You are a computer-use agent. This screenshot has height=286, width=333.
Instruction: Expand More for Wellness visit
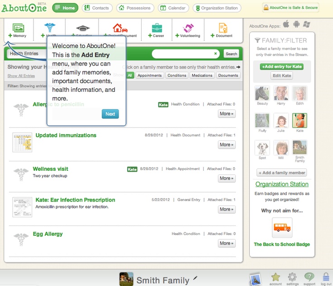227,178
